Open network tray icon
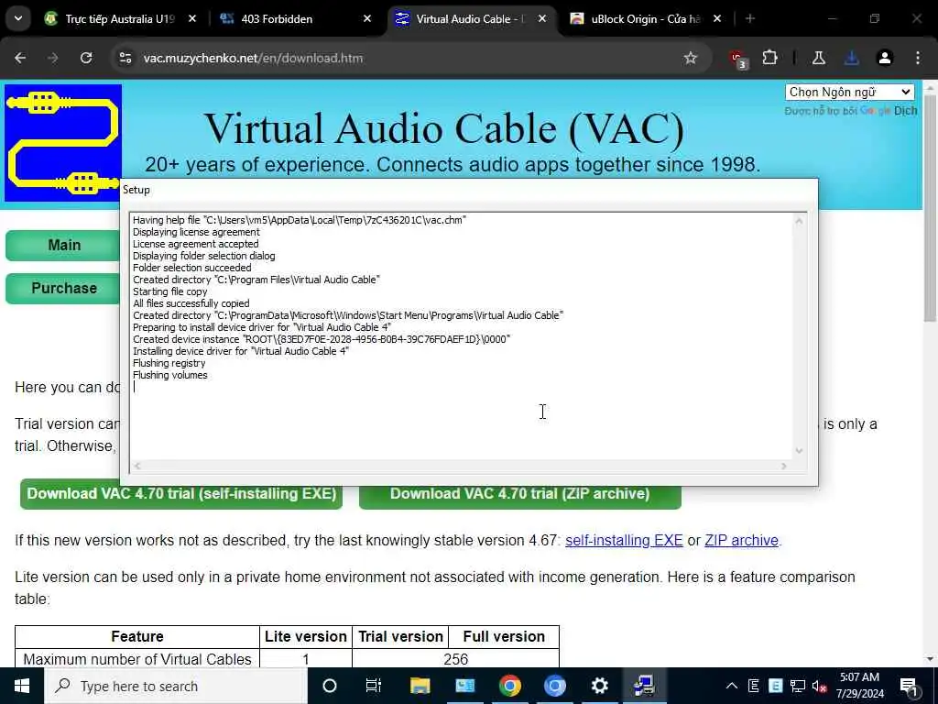Screen dimensions: 938x704 798,686
